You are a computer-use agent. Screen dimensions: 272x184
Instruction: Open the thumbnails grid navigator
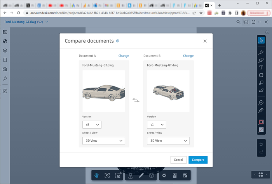[x=261, y=175]
